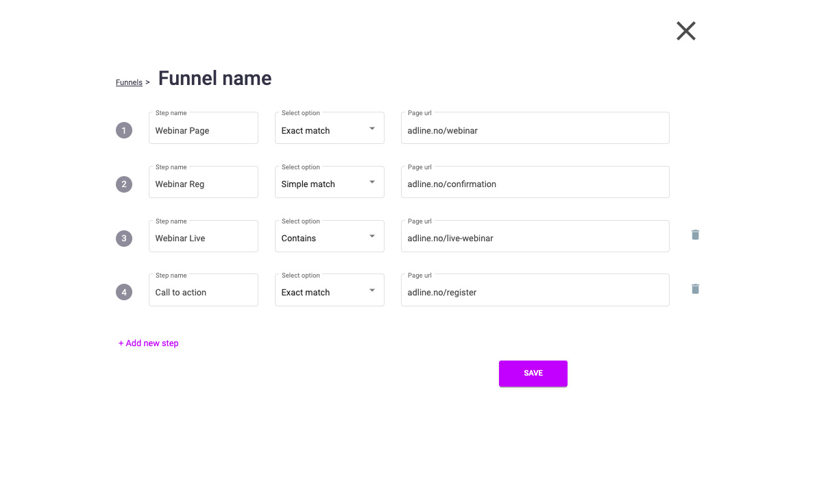Edit the Webinar Page step name field
This screenshot has height=486, width=815.
coord(203,130)
